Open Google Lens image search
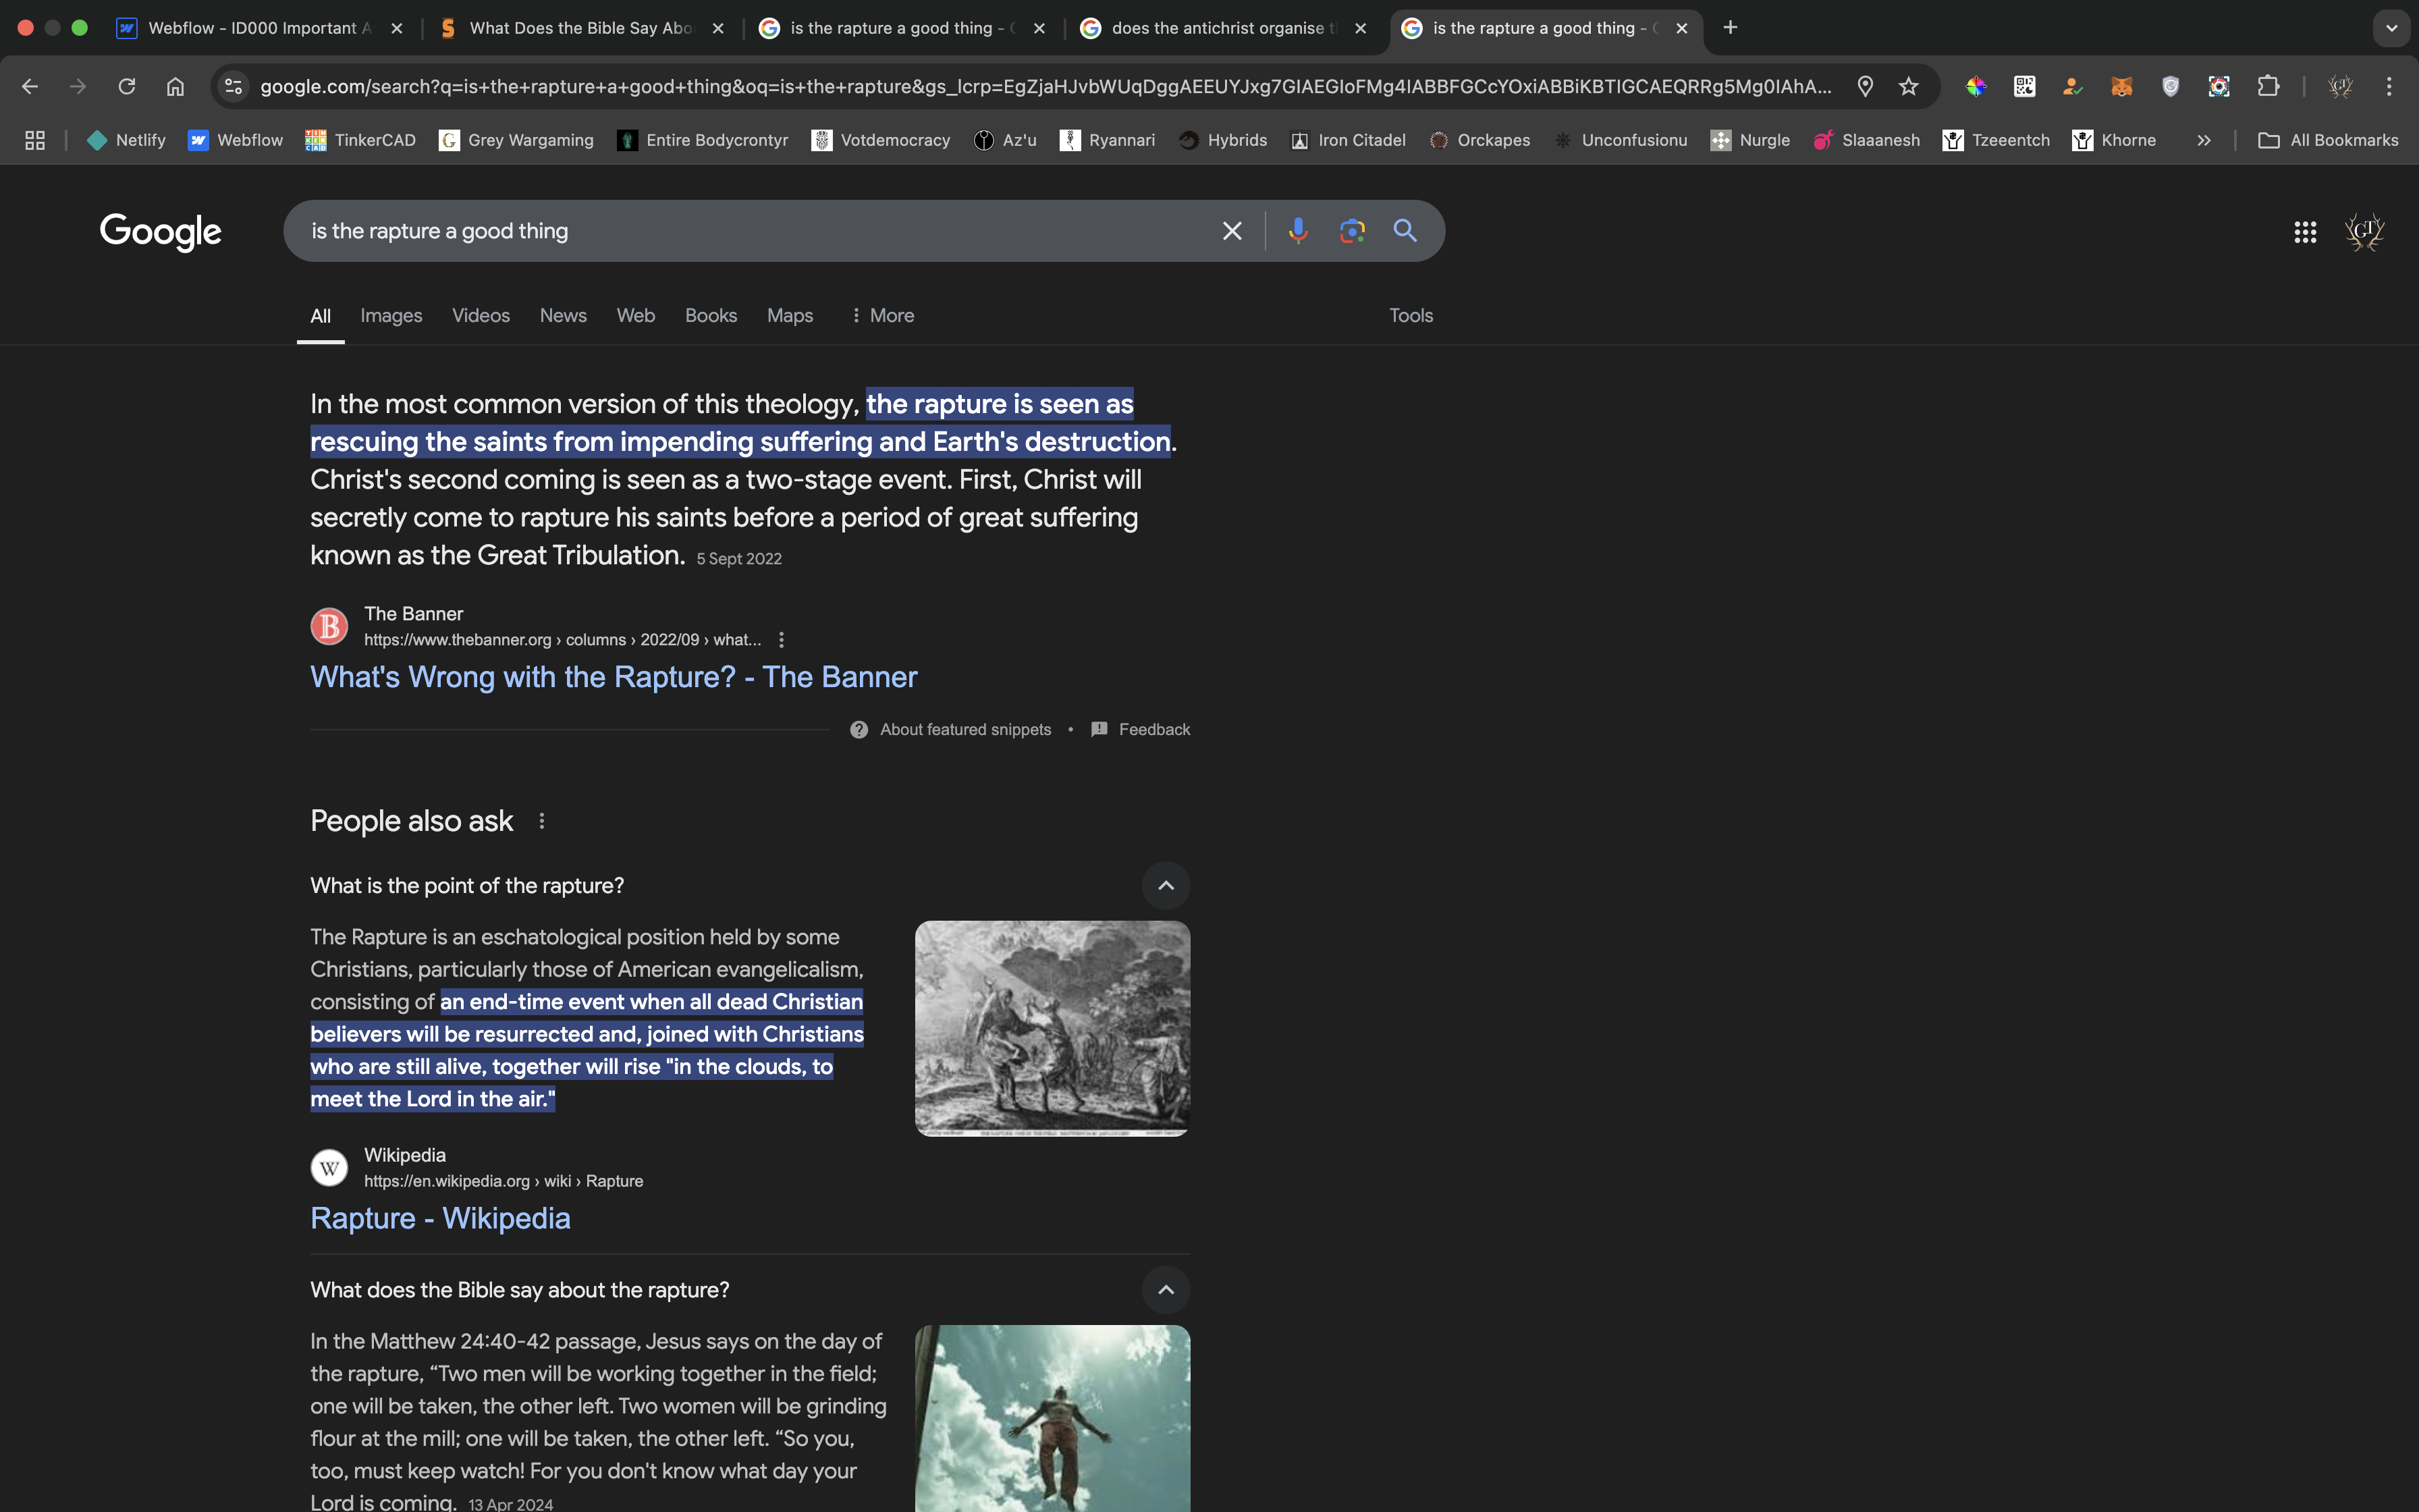The height and width of the screenshot is (1512, 2419). point(1351,231)
